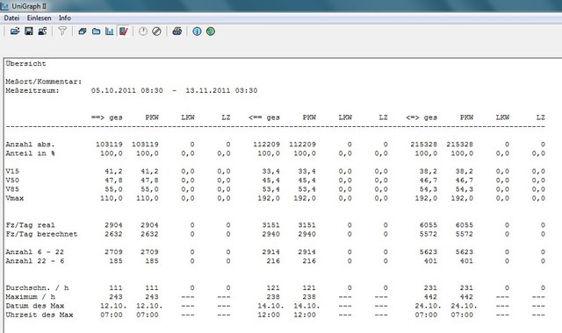Click the UniGraph II title bar icon
The image size is (562, 333).
click(4, 6)
